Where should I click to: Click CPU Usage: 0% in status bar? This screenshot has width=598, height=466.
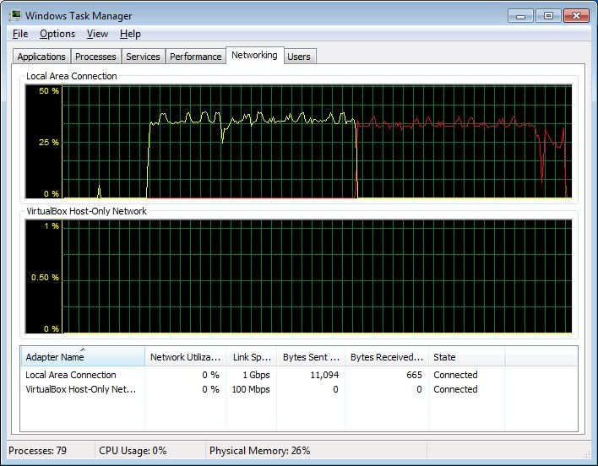133,451
